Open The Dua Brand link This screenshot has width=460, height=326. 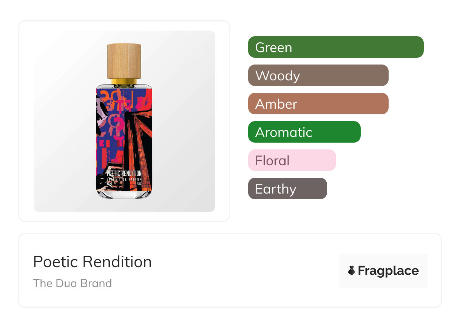click(x=72, y=283)
